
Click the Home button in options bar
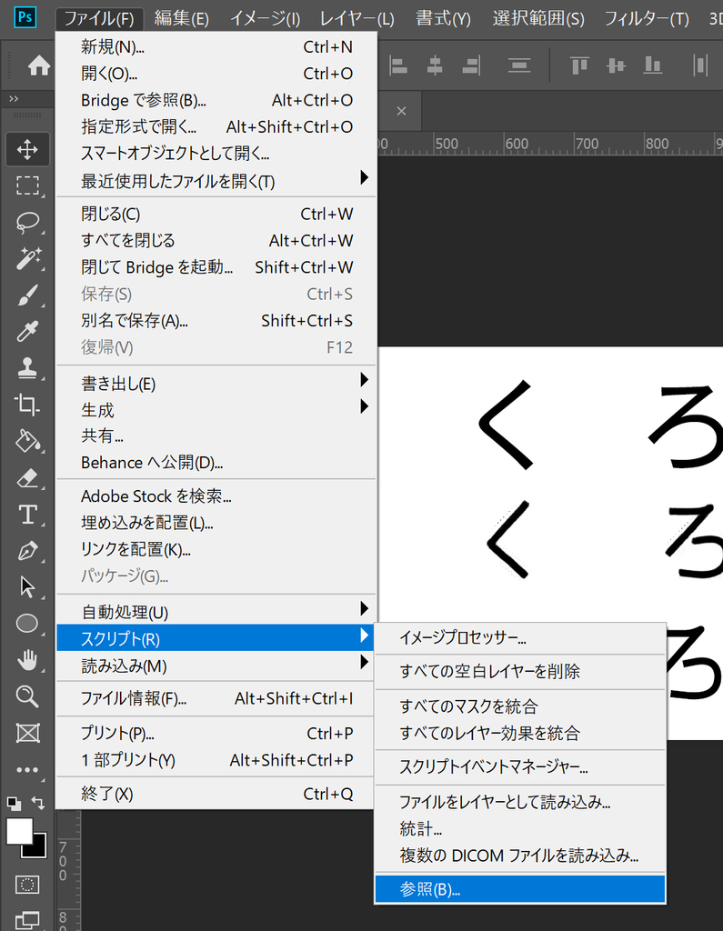click(x=39, y=65)
